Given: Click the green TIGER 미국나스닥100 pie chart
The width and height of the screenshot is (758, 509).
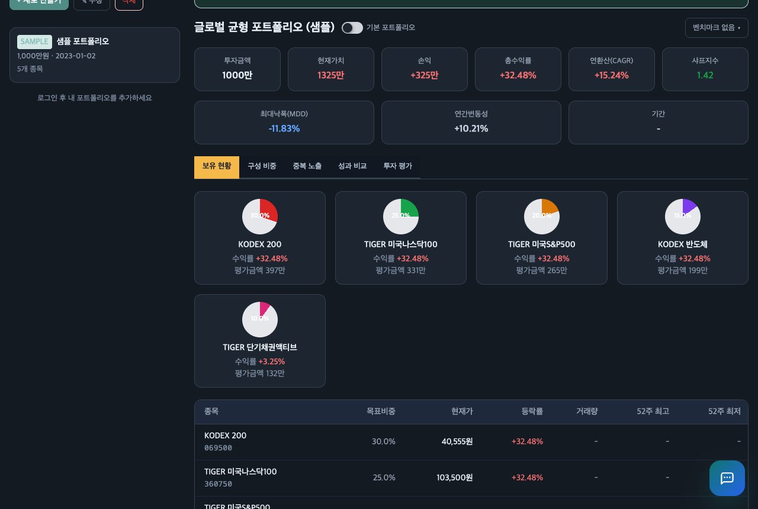Looking at the screenshot, I should (401, 216).
